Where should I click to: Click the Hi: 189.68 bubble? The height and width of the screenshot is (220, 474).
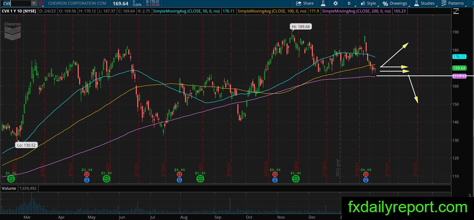point(301,27)
